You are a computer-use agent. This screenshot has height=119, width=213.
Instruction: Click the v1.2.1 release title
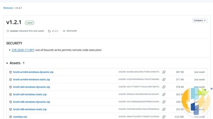coord(14,22)
